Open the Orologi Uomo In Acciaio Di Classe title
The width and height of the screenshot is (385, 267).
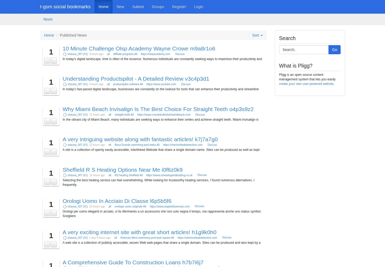pyautogui.click(x=117, y=201)
